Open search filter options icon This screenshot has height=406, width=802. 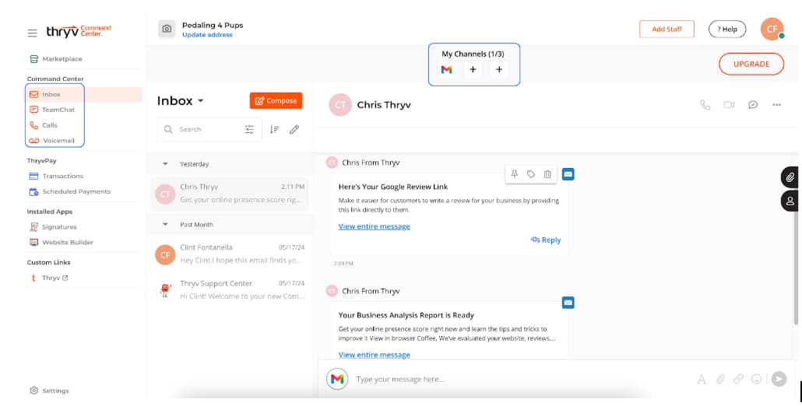pyautogui.click(x=249, y=130)
